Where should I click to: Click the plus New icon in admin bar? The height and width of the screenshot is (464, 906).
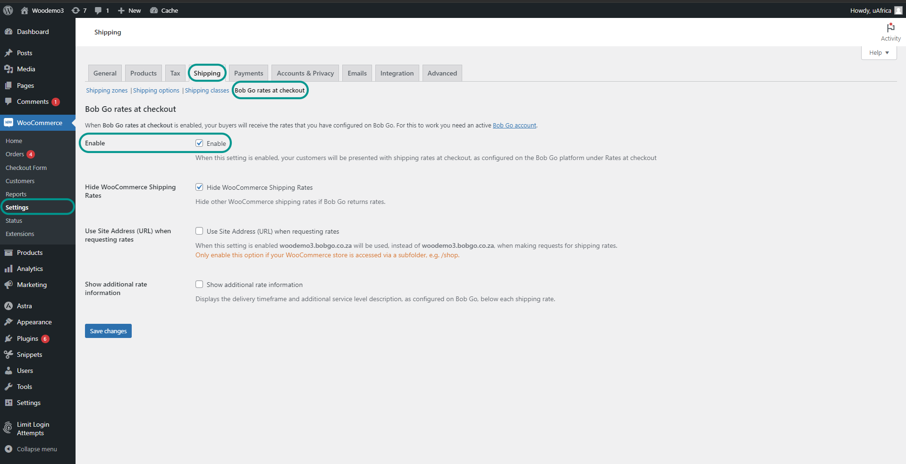pos(121,10)
